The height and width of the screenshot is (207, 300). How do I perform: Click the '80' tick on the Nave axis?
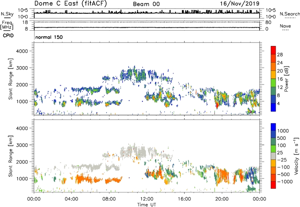pyautogui.click(x=268, y=22)
